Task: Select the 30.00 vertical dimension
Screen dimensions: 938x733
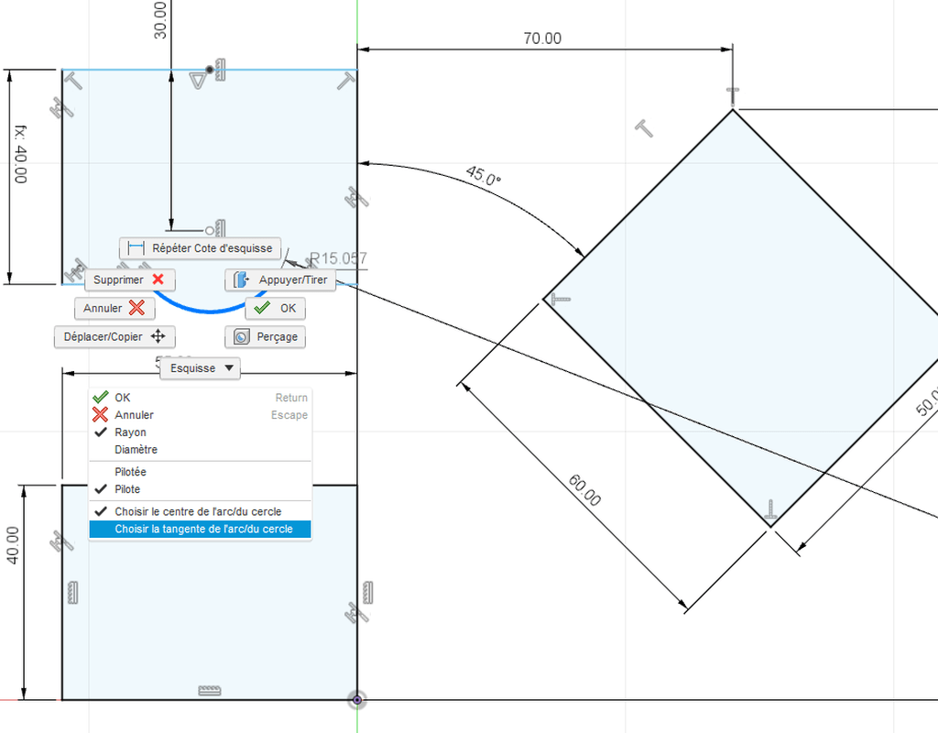Action: (160, 20)
